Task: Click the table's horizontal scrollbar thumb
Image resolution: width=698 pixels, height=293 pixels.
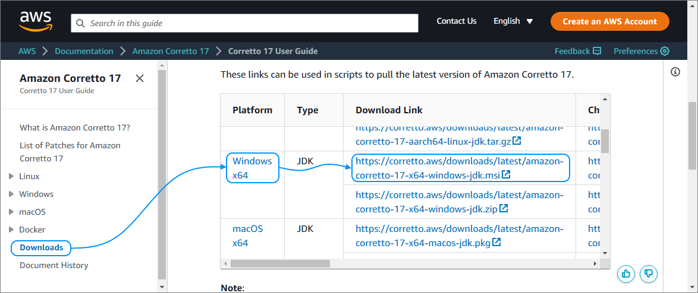Action: click(x=280, y=264)
